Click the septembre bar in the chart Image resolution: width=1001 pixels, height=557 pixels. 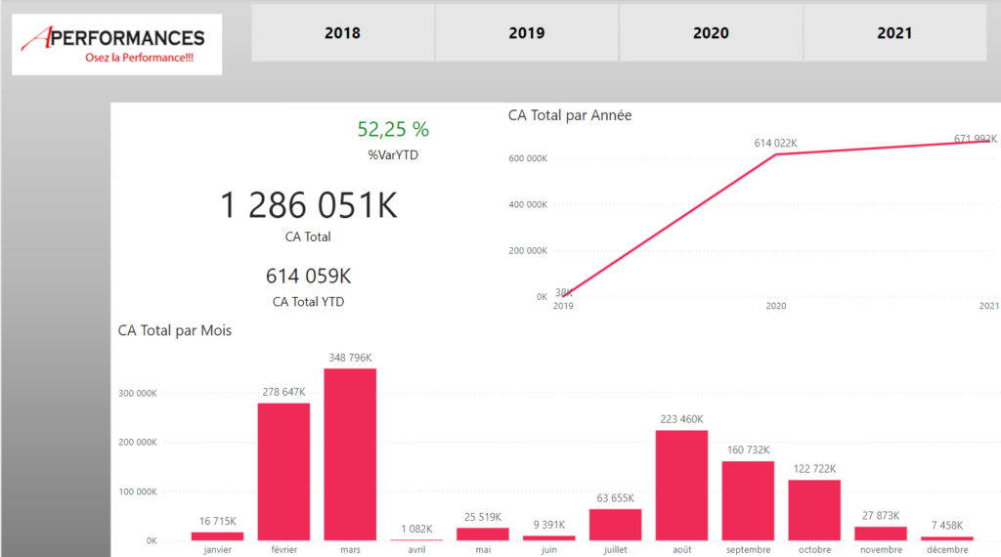[748, 500]
